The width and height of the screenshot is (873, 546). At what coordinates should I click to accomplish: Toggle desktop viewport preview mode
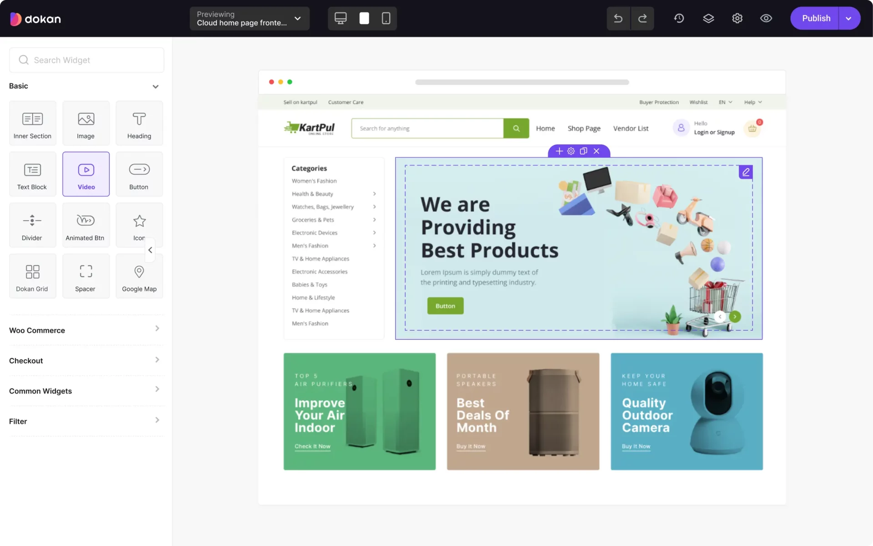341,18
